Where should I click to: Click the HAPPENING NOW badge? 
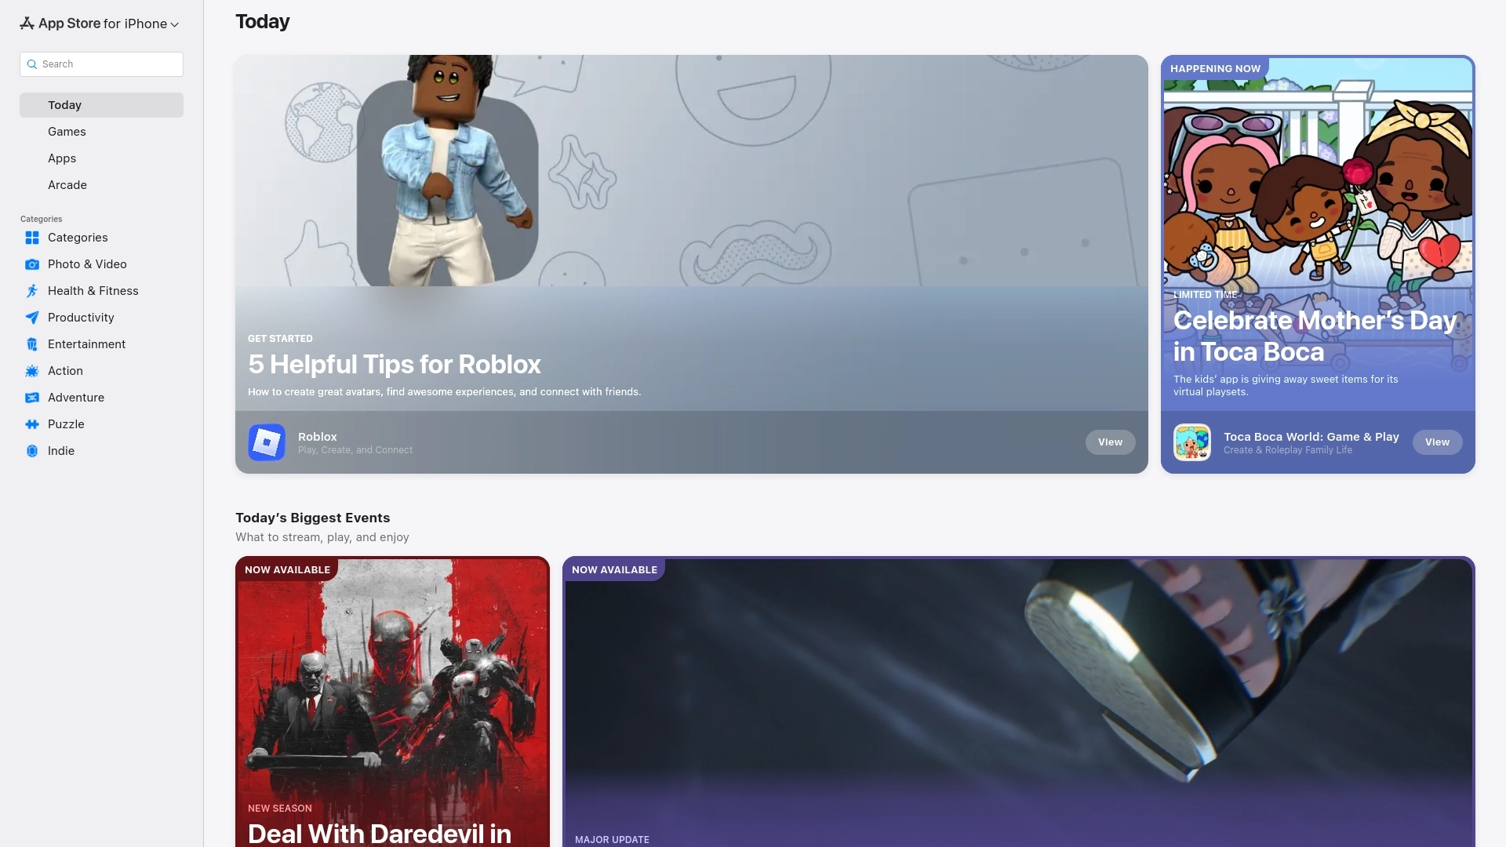[1215, 69]
